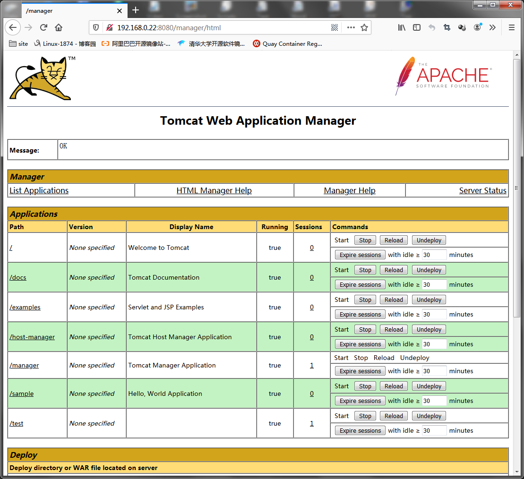Image resolution: width=524 pixels, height=479 pixels.
Task: Edit idle minutes field for /sample
Action: [x=434, y=401]
